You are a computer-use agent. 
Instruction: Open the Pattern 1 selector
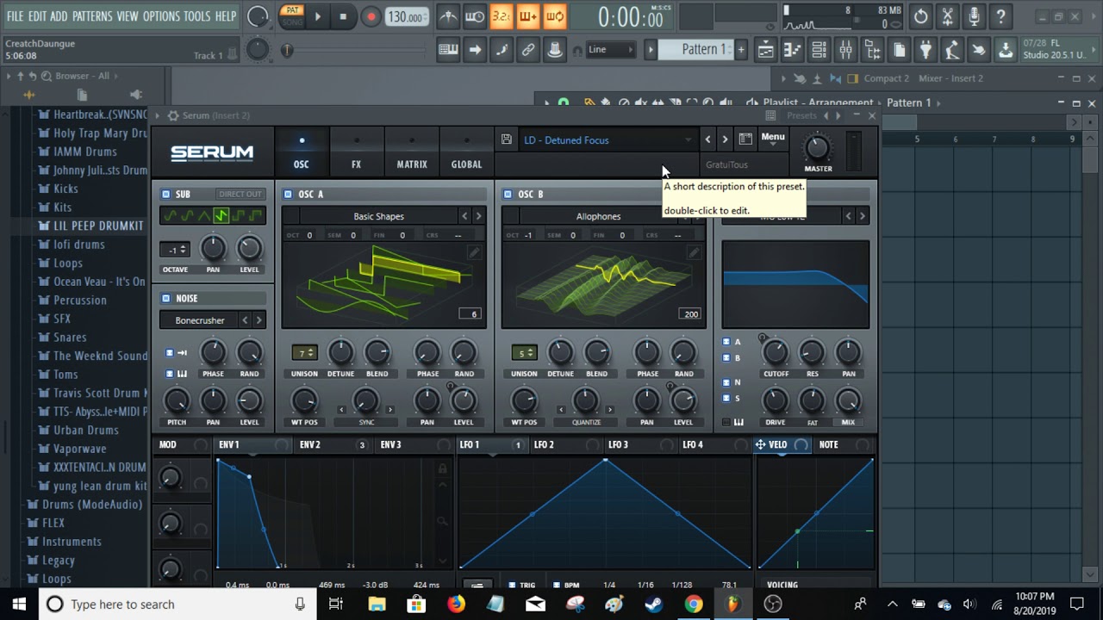pos(695,50)
